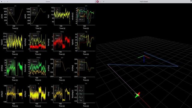Click 'Time (s)' label under pn plot

(x=15, y=28)
